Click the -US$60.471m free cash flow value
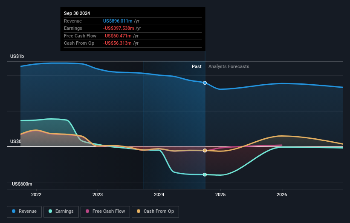 (117, 36)
